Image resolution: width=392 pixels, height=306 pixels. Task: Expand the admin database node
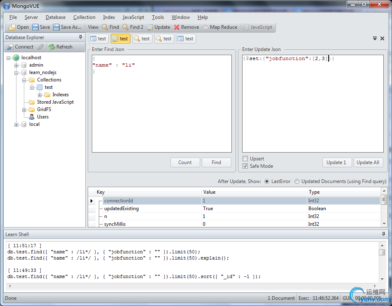point(16,65)
